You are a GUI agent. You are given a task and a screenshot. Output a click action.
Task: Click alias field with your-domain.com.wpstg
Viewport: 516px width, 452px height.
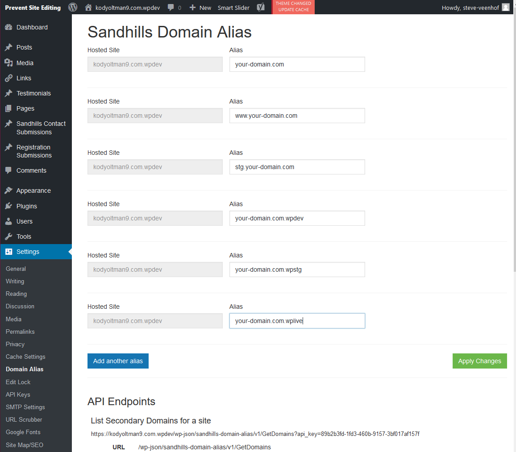tap(297, 270)
